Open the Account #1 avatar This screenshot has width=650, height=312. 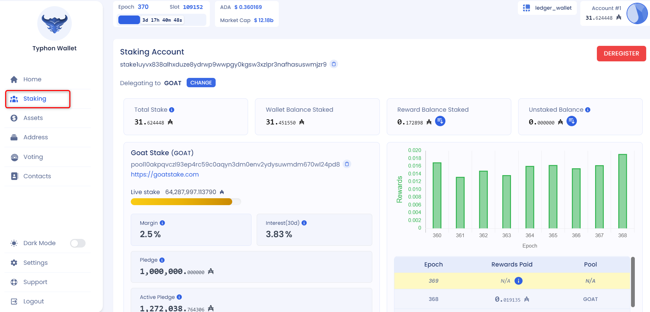click(637, 13)
